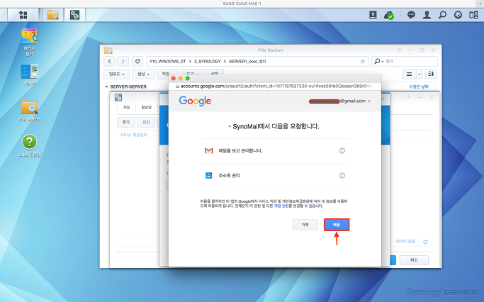Click the 허용 allow button

tap(337, 225)
